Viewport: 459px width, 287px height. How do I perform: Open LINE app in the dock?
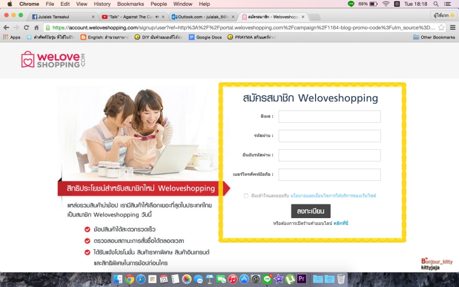pos(267,279)
